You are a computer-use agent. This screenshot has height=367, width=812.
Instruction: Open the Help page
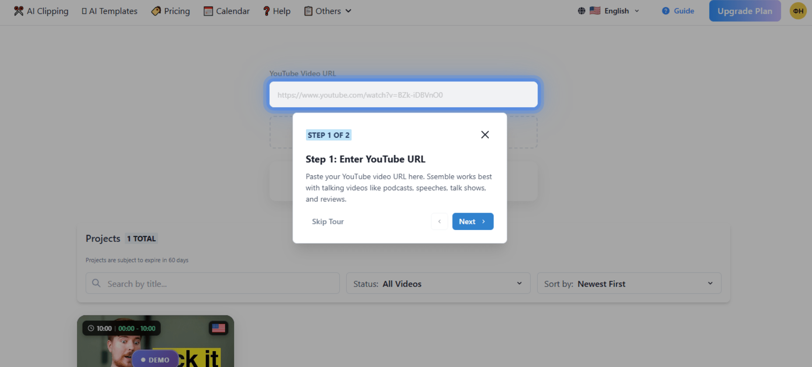277,11
